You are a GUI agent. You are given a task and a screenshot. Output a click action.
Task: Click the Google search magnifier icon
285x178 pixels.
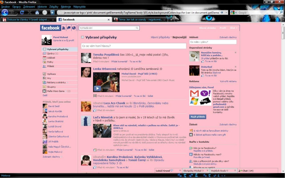pos(281,13)
